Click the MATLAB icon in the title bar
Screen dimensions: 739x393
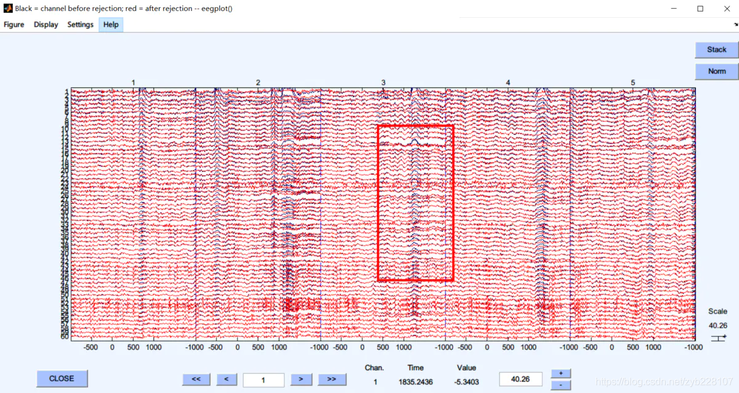[x=8, y=8]
